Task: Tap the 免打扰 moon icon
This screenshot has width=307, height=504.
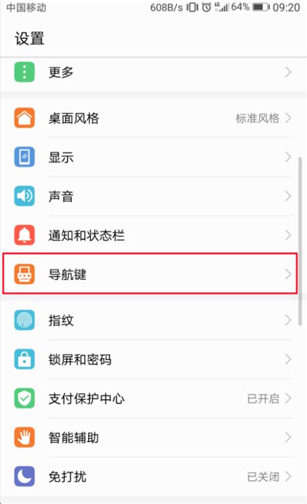Action: [25, 477]
